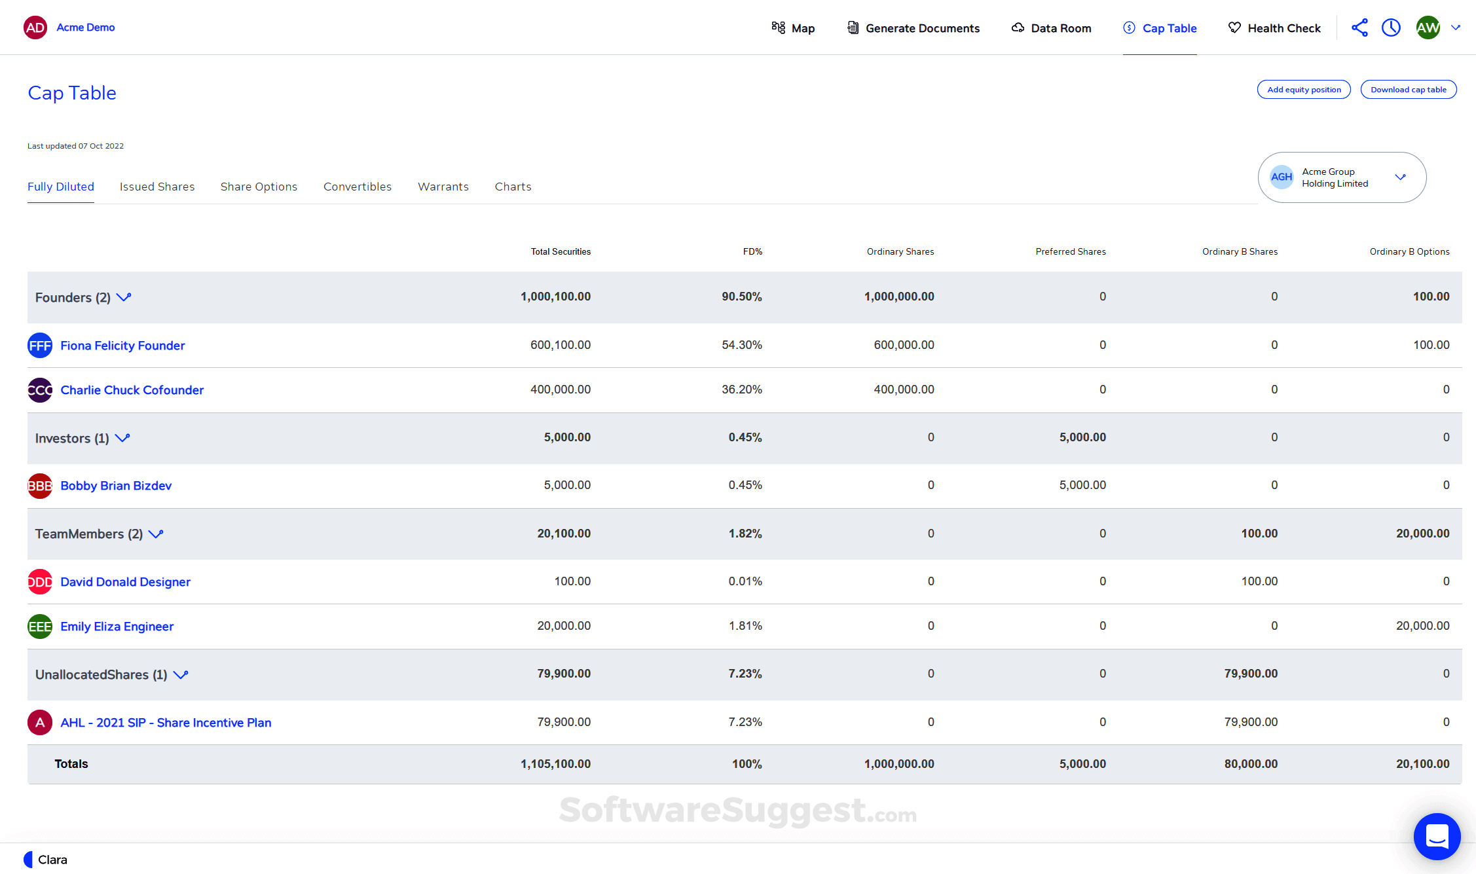1476x874 pixels.
Task: Collapse the TeamMembers group
Action: pos(156,534)
